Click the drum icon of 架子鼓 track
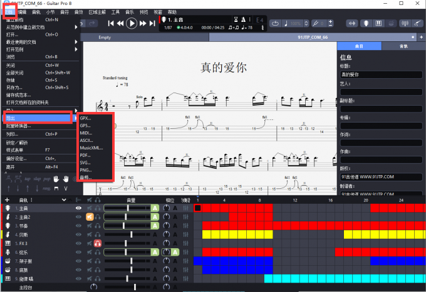The width and height of the screenshot is (426, 292). coord(8,260)
